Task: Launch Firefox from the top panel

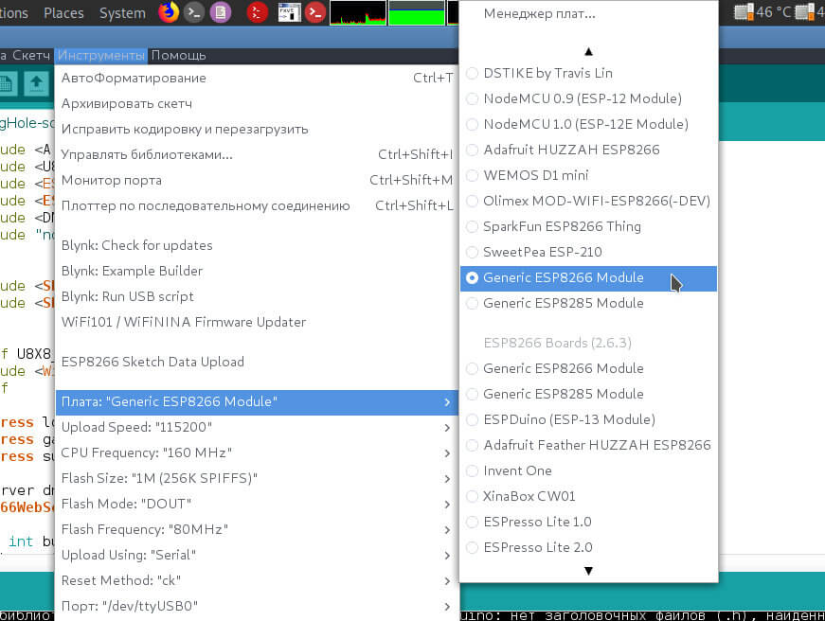Action: click(x=168, y=12)
